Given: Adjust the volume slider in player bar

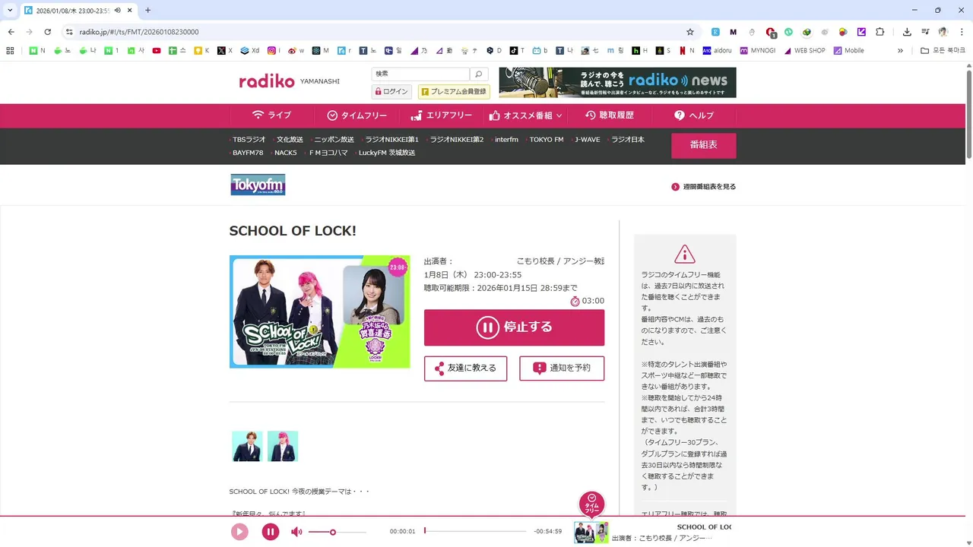Looking at the screenshot, I should (337, 532).
